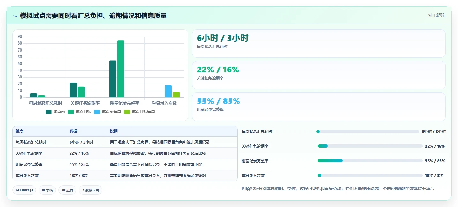This screenshot has width=458, height=207.
Task: Click the table data cell 55% / 85%
Action: point(79,165)
